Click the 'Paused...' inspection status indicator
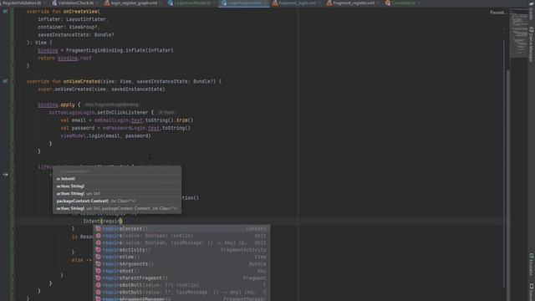Image resolution: width=535 pixels, height=301 pixels. pyautogui.click(x=498, y=13)
